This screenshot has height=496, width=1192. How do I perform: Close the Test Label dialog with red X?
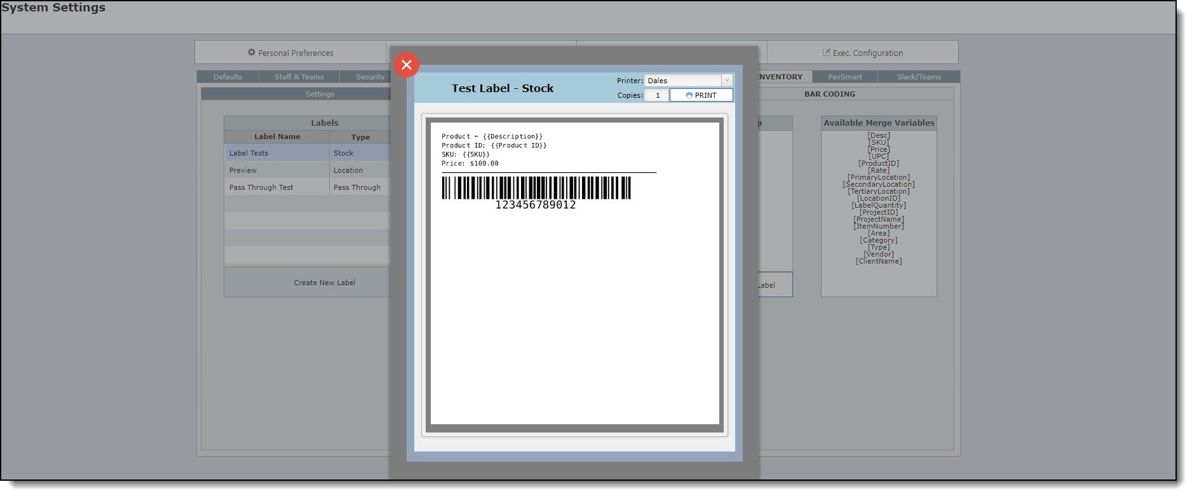click(407, 65)
